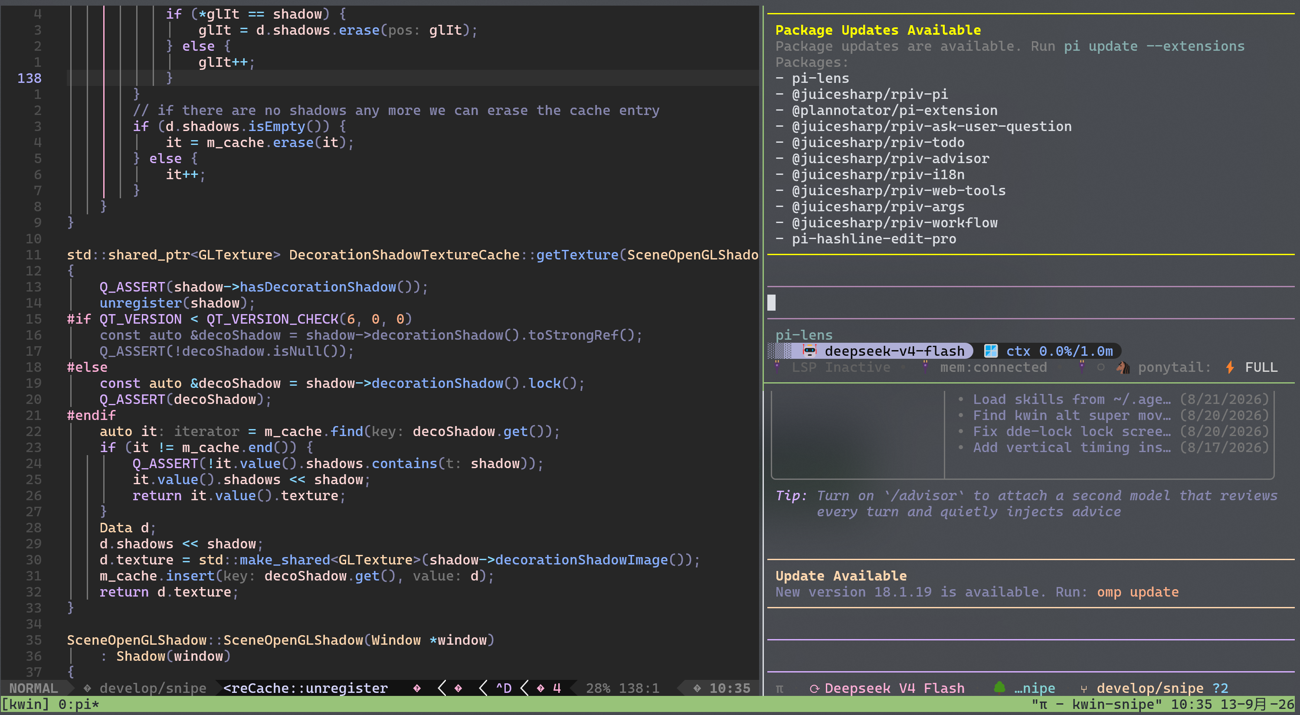Click the @juicesharp/rpiv-todo package entry

click(878, 142)
